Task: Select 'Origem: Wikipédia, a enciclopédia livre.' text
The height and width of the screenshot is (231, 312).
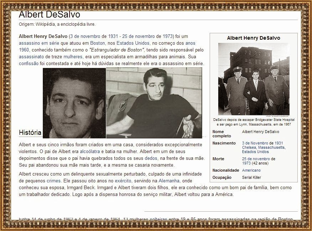Action: tap(57, 24)
